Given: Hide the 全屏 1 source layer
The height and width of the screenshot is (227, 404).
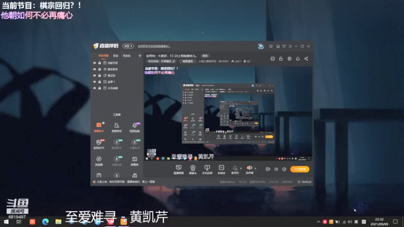Looking at the screenshot, I should 94,82.
